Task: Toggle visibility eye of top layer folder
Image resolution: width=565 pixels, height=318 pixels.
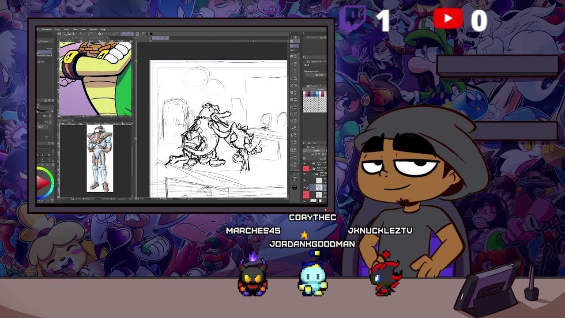Action: pyautogui.click(x=304, y=163)
